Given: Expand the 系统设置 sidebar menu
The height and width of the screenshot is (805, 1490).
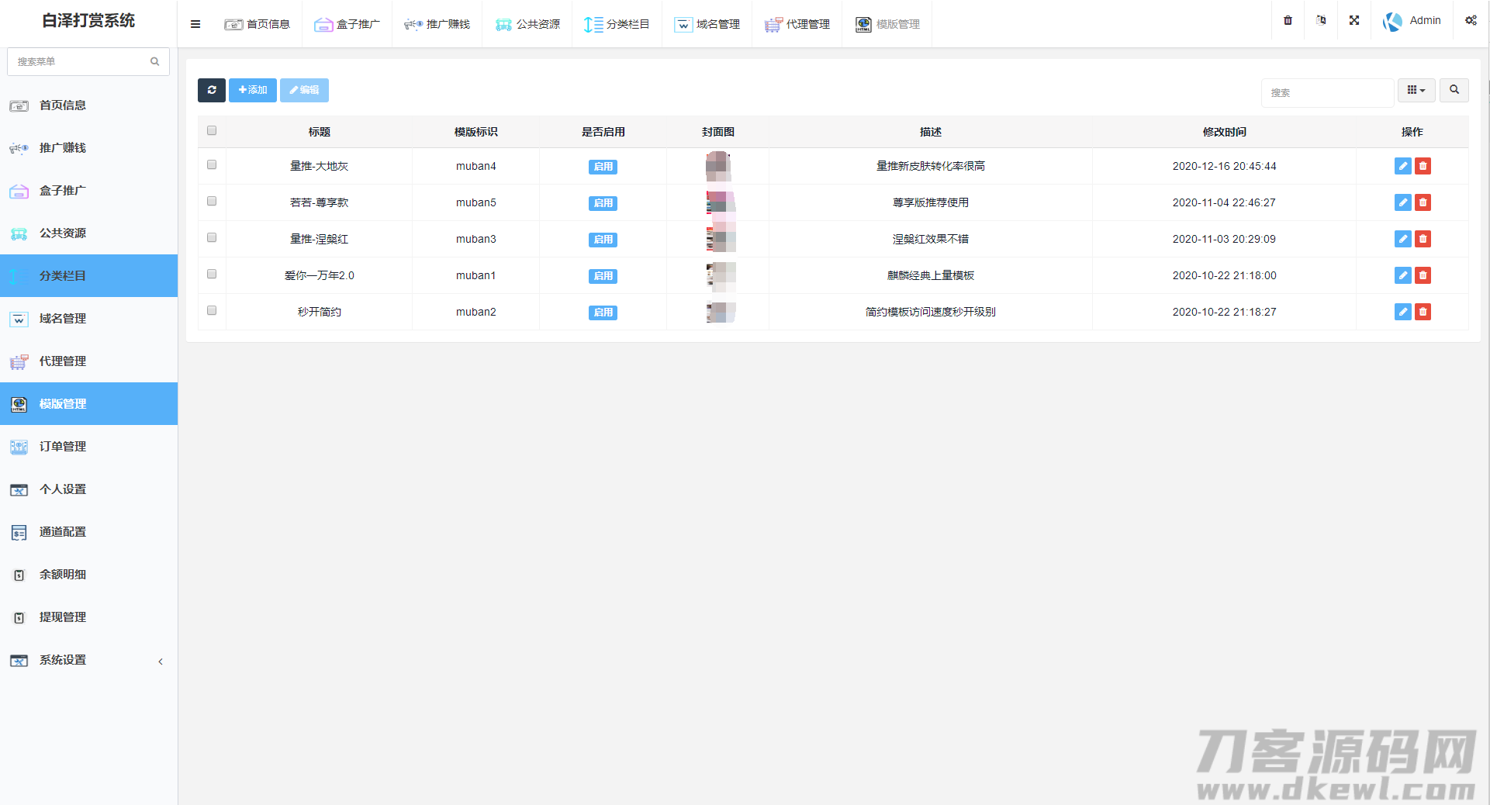Looking at the screenshot, I should tap(88, 660).
